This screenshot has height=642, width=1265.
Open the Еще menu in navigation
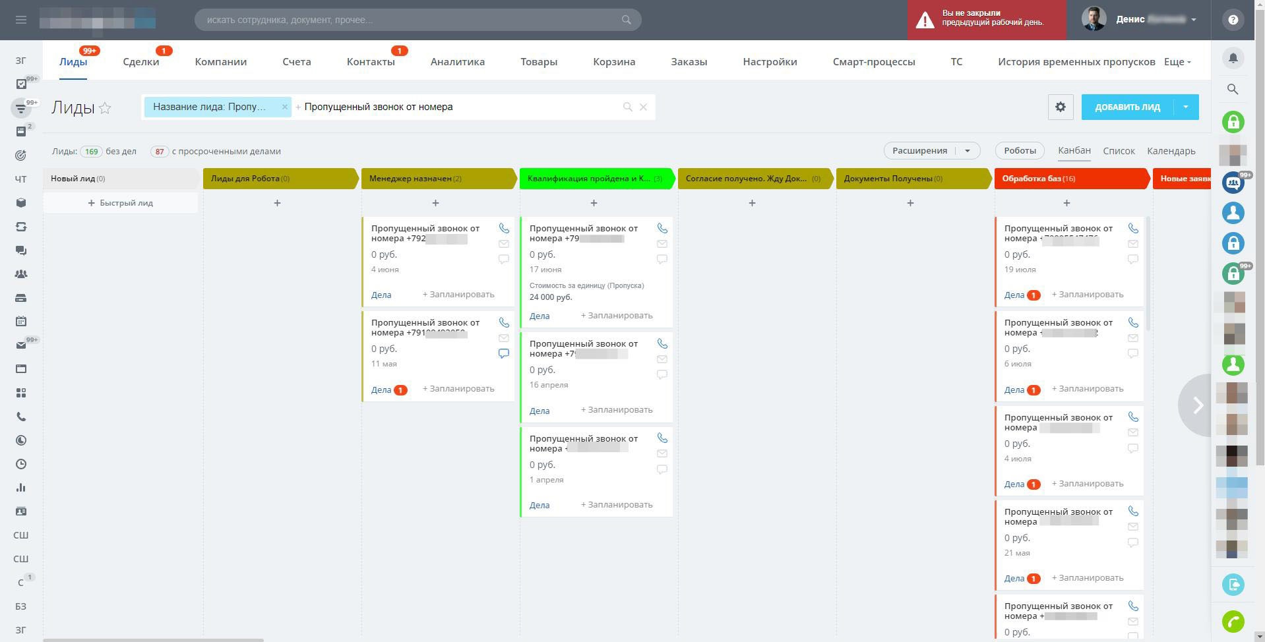[1177, 62]
